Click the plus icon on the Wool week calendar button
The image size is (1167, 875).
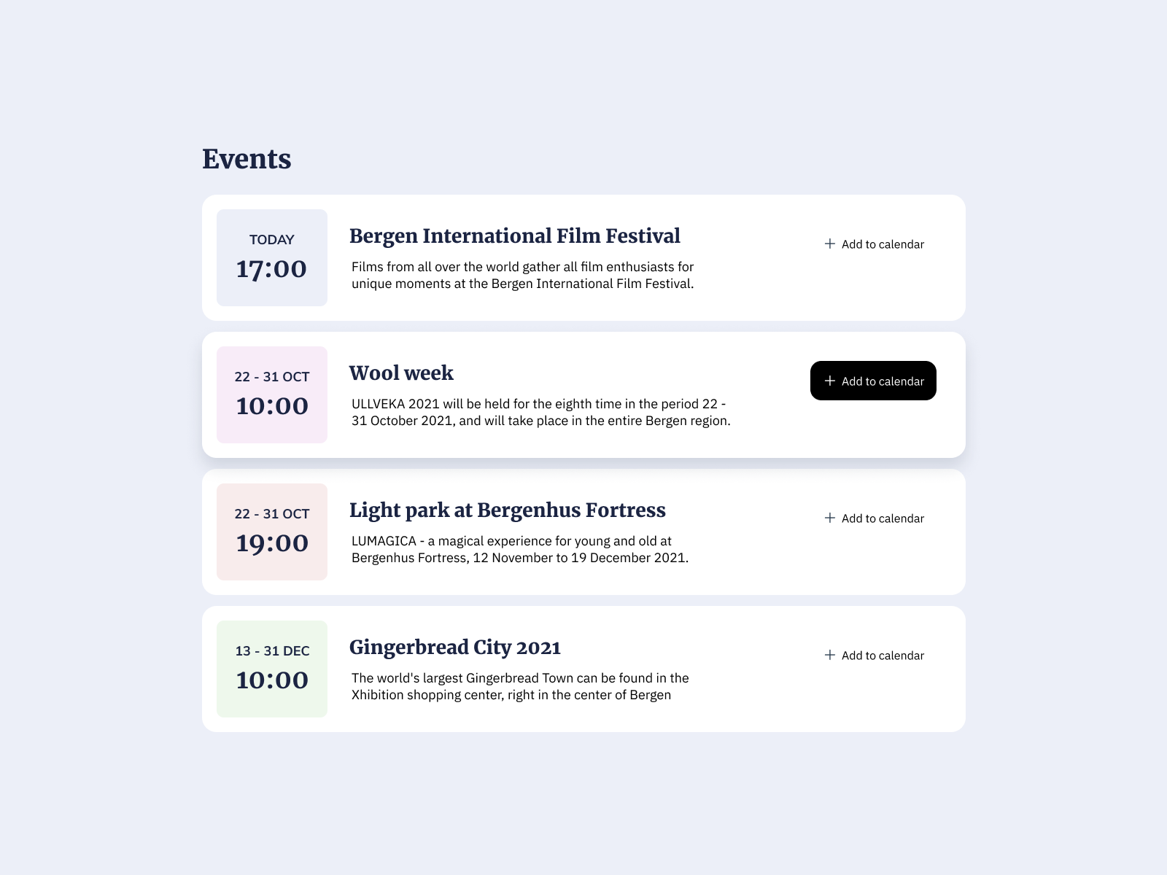[x=830, y=381]
